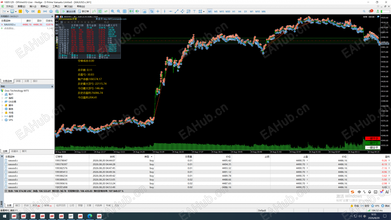The image size is (391, 220).
Task: Switch chart to candlestick type
Action: 100,11
